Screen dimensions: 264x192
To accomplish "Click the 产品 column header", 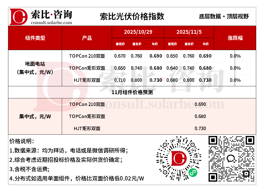I will pos(87,38).
